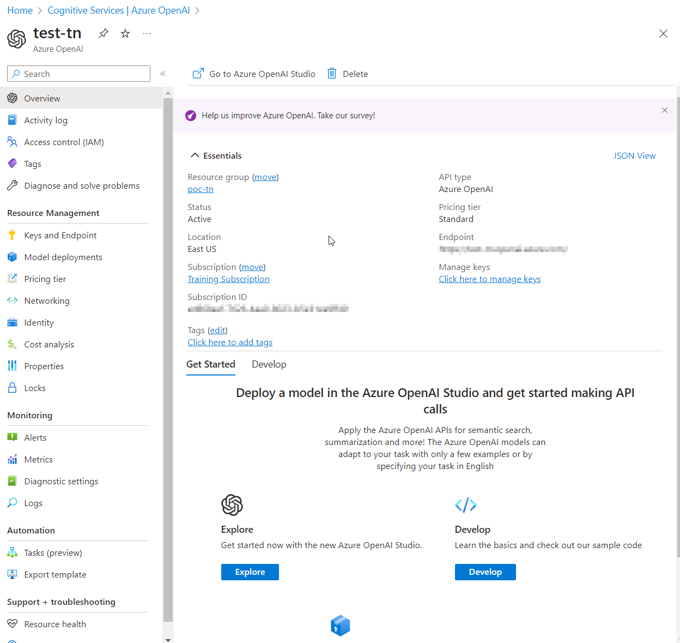Screen dimensions: 680x643
Task: Click the blue Develop button
Action: click(x=485, y=572)
